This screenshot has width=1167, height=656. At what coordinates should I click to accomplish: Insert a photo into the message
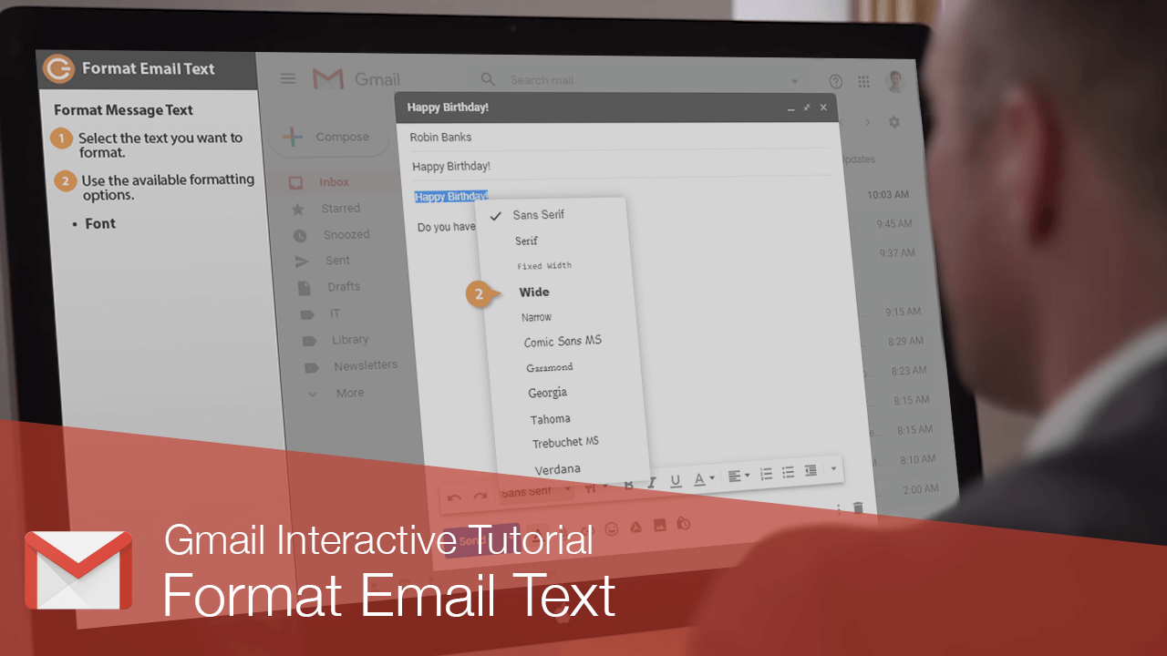click(659, 525)
